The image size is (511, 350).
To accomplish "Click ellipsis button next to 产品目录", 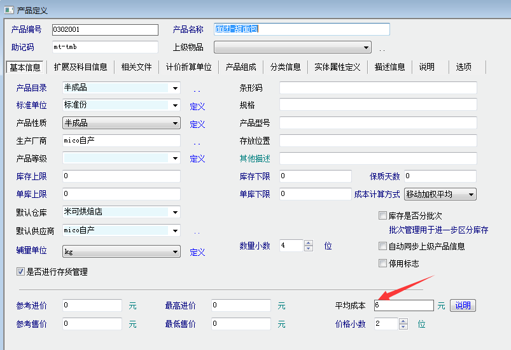I will (197, 89).
